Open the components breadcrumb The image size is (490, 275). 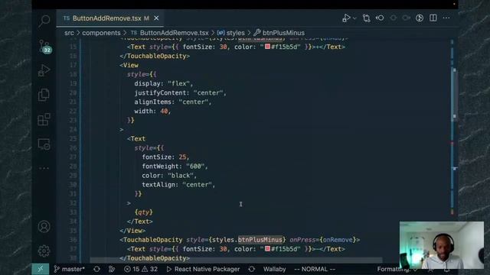[101, 33]
